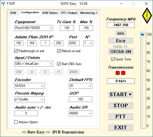Open the Encoder NVIDIA dropdown
The width and height of the screenshot is (153, 137).
pos(29,86)
